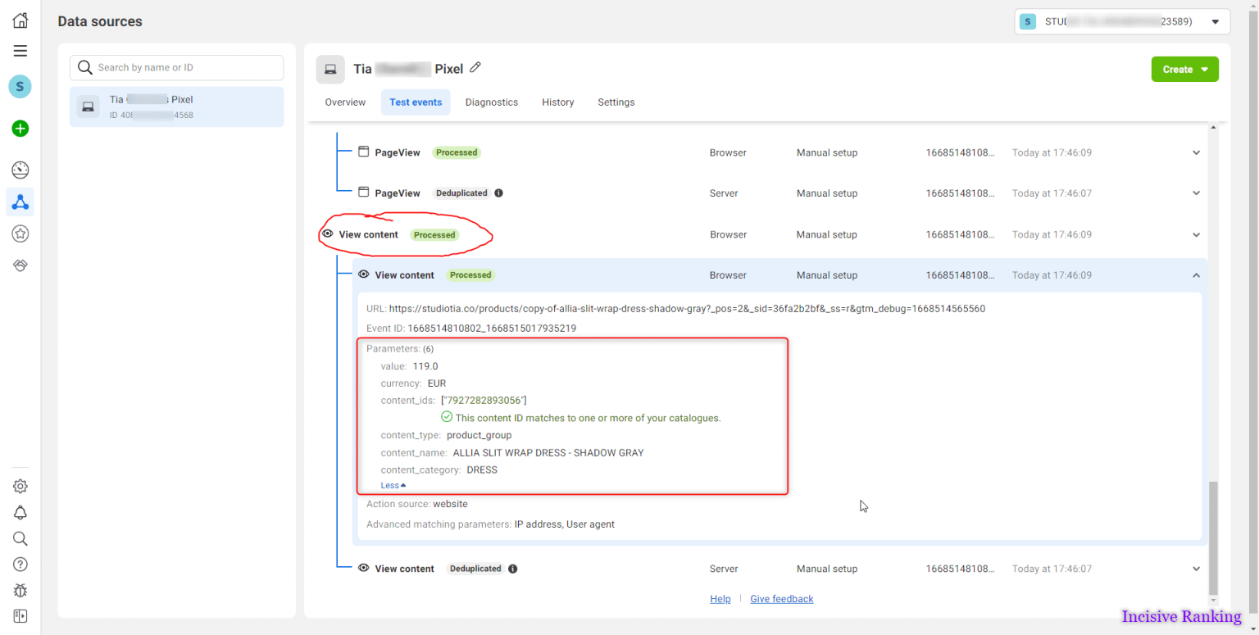The width and height of the screenshot is (1259, 635).
Task: Click Data sources page heading
Action: (100, 21)
